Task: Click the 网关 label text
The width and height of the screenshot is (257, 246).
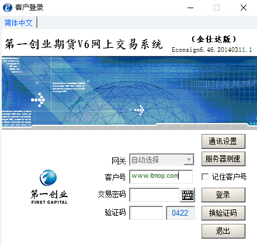Action: pyautogui.click(x=119, y=161)
